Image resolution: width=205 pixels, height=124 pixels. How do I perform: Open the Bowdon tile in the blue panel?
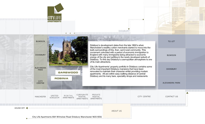(171, 55)
